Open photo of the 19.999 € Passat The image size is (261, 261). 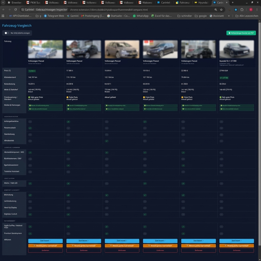pos(122,49)
